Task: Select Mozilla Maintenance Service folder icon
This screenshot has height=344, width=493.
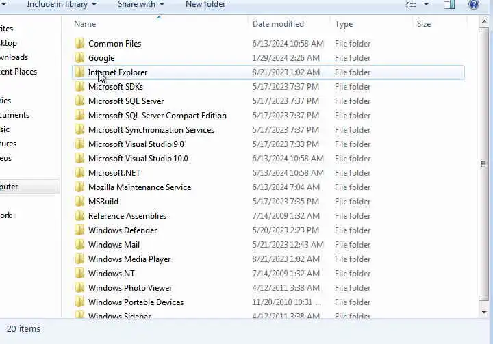Action: 80,187
